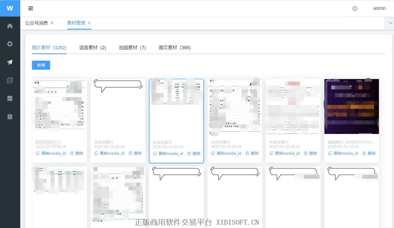Expand the tabs dropdown chevron at right

(390, 23)
